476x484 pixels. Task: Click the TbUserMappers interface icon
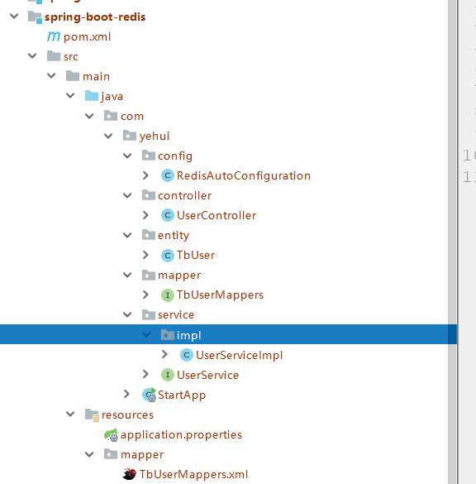coord(168,295)
